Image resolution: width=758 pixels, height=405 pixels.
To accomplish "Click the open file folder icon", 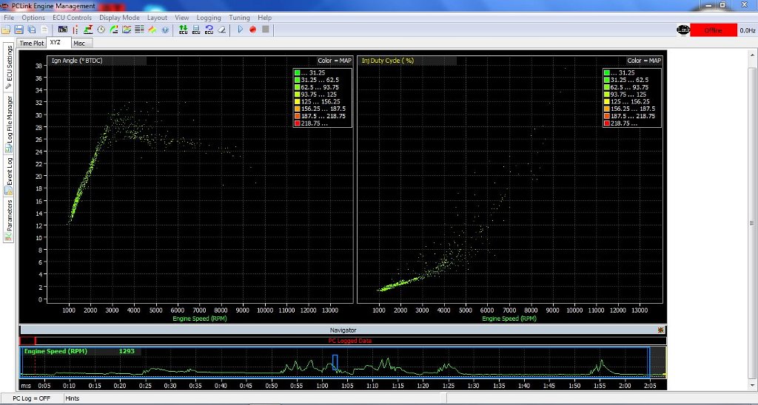I will 6,30.
